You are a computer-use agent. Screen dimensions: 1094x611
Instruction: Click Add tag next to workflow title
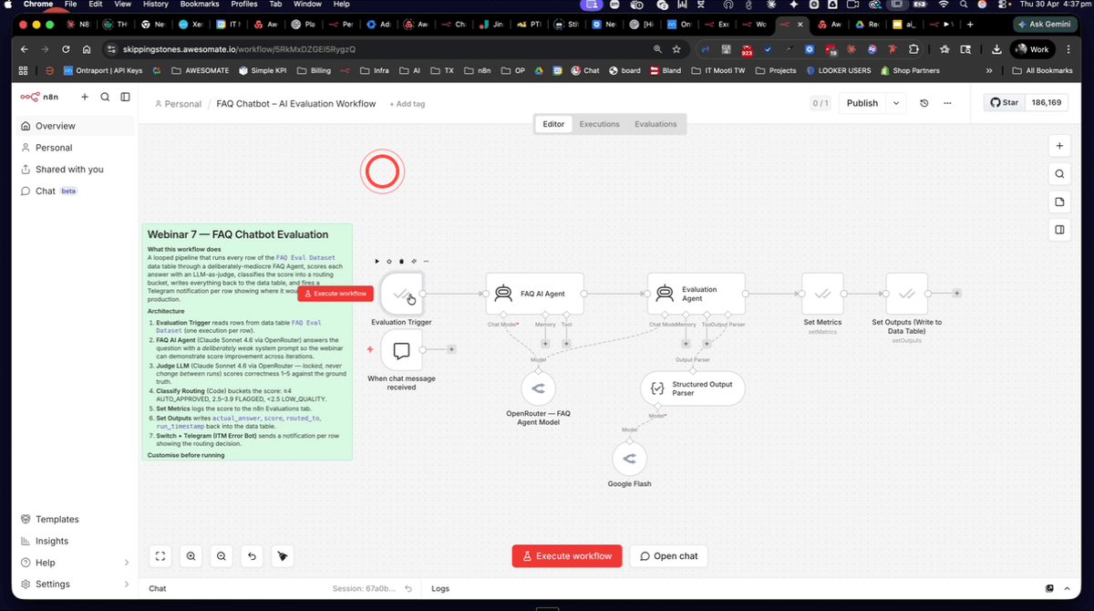pyautogui.click(x=407, y=104)
